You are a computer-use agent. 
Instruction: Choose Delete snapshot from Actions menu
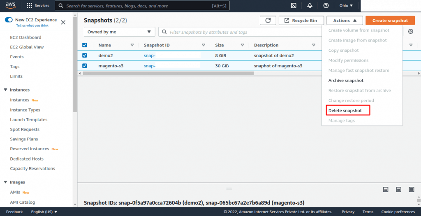345,110
